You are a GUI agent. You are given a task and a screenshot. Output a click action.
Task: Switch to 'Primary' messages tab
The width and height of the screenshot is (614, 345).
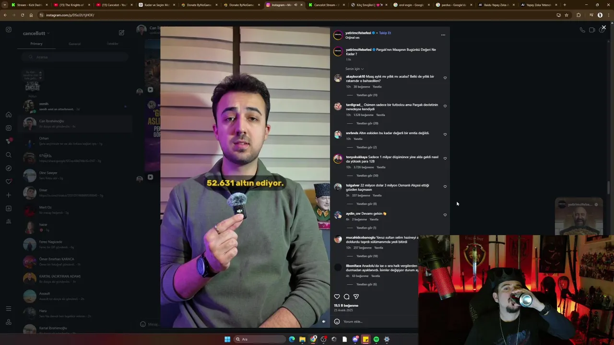pos(36,44)
